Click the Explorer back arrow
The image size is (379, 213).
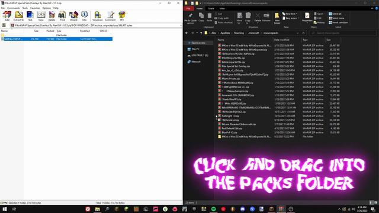(x=187, y=33)
